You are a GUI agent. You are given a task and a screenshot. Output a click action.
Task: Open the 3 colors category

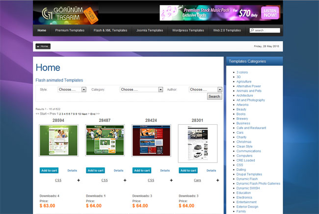242,72
